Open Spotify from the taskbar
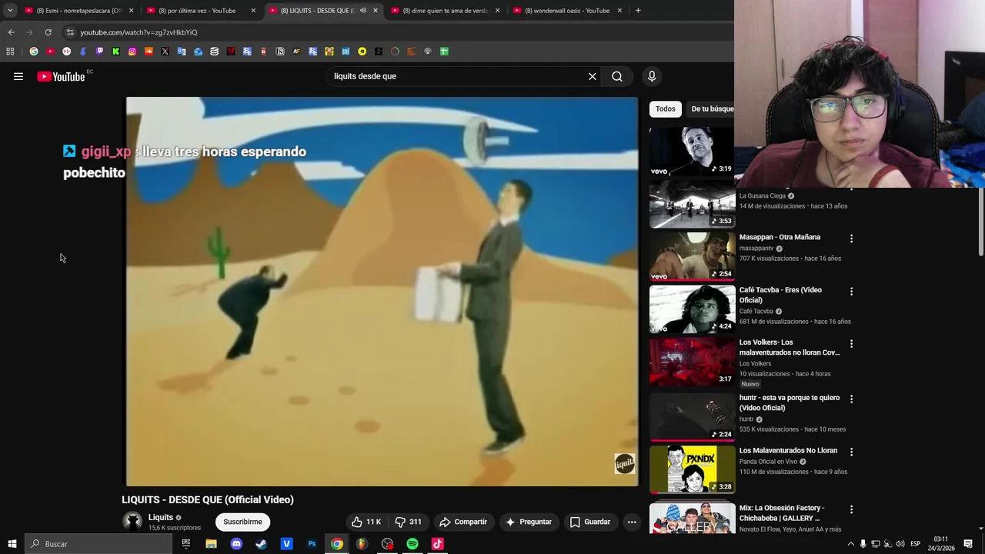The image size is (985, 554). (412, 544)
